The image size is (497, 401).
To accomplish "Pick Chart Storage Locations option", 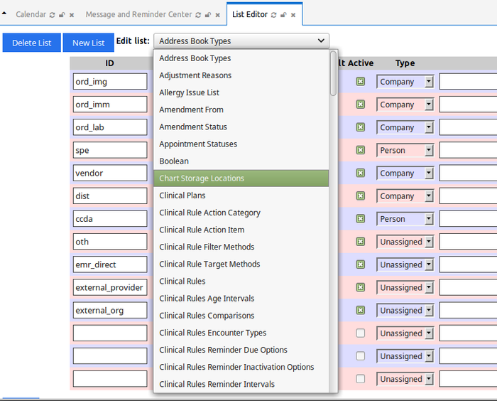I will [241, 178].
